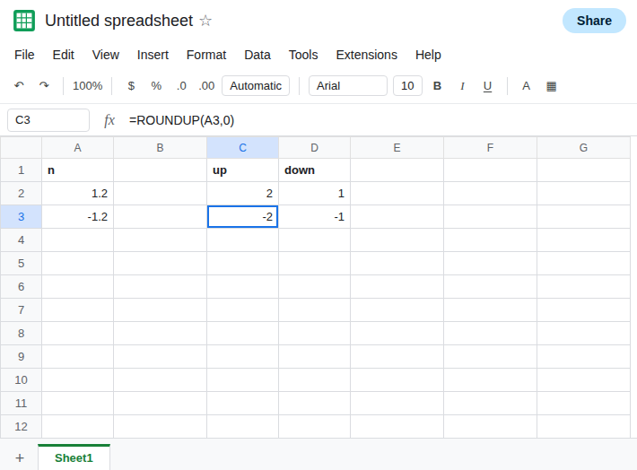
Task: Select row 1 header
Action: click(22, 170)
